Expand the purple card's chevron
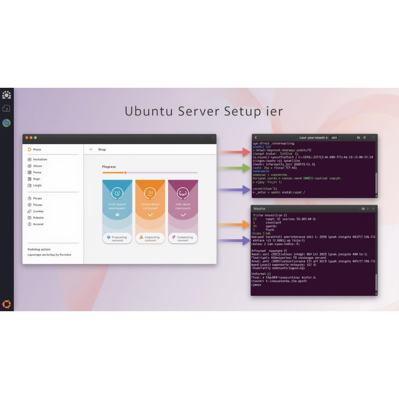 [183, 215]
